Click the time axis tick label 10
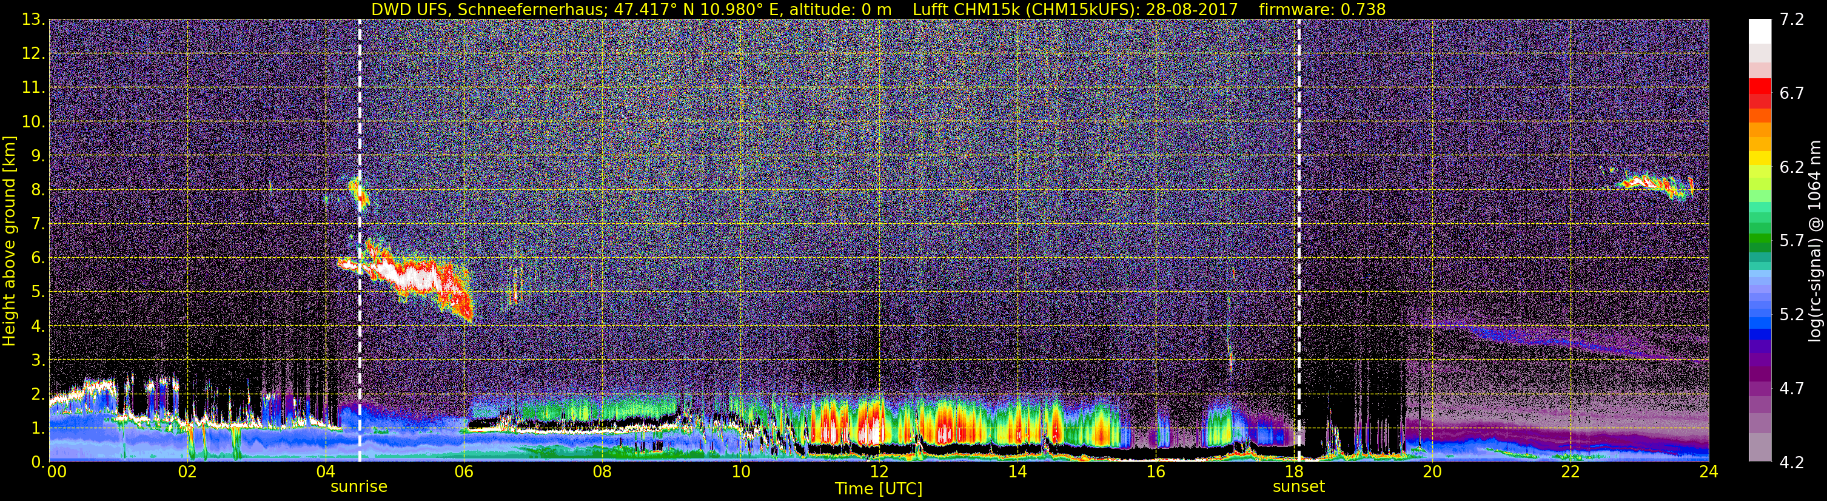 coord(740,472)
